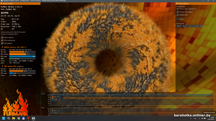Toggle the GPU monitoring checkbox
This screenshot has height=121, width=216.
(x=2, y=40)
